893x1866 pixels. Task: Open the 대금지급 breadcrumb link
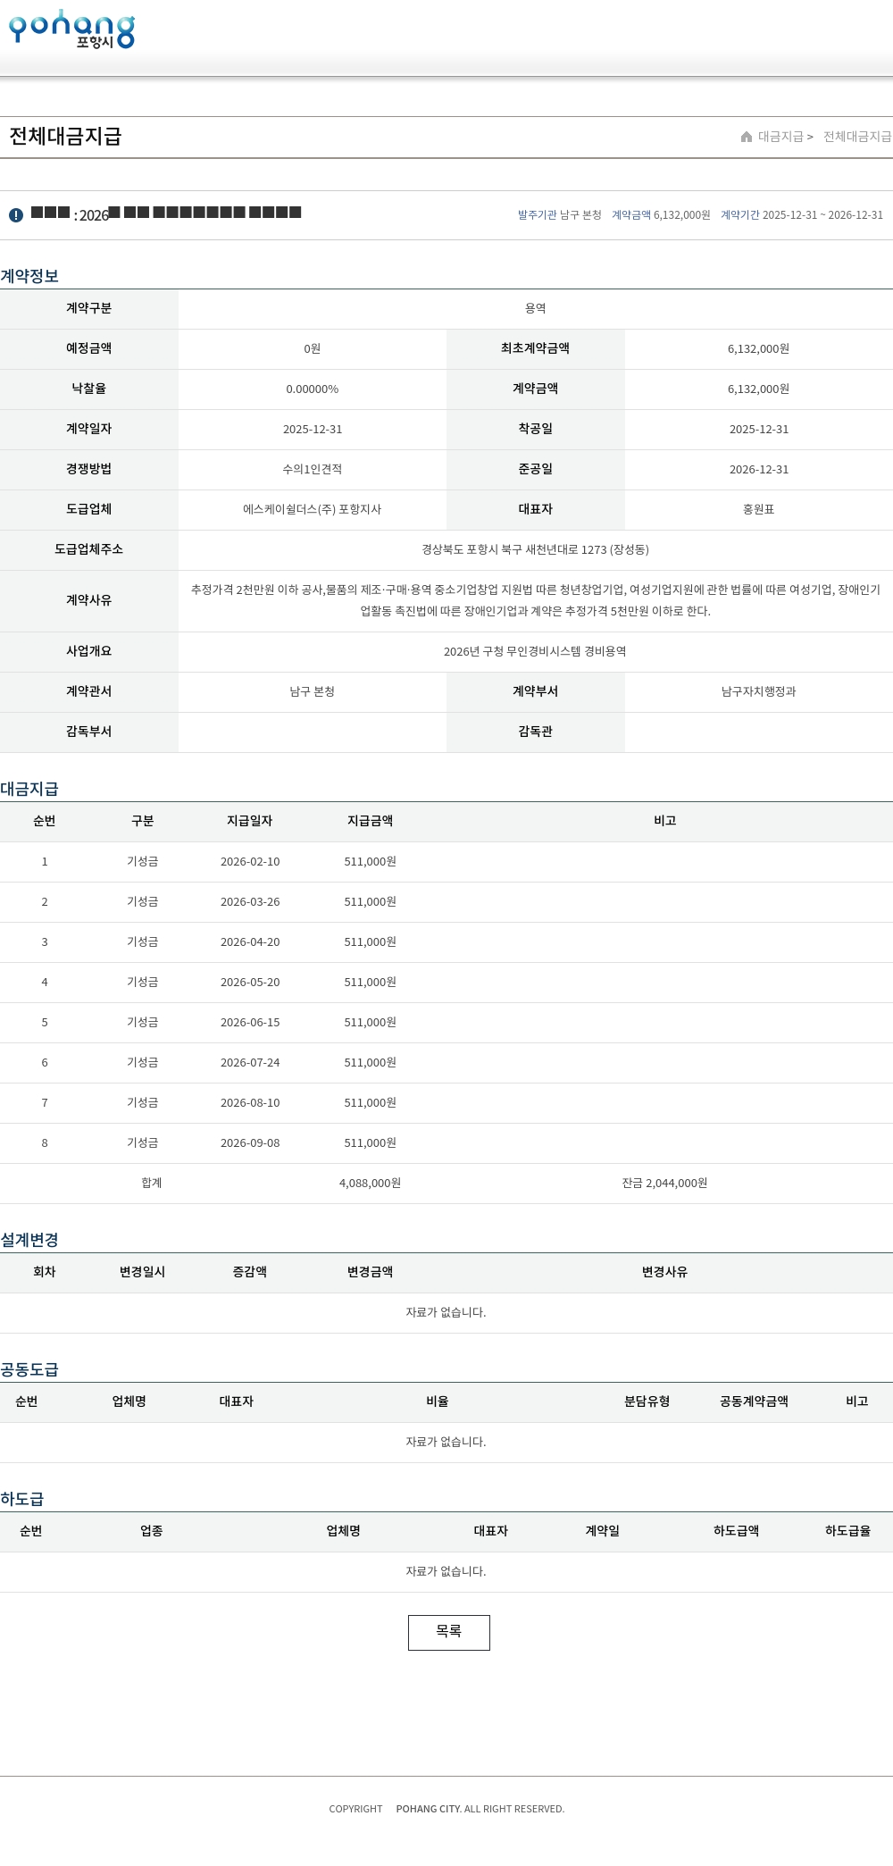click(x=780, y=137)
